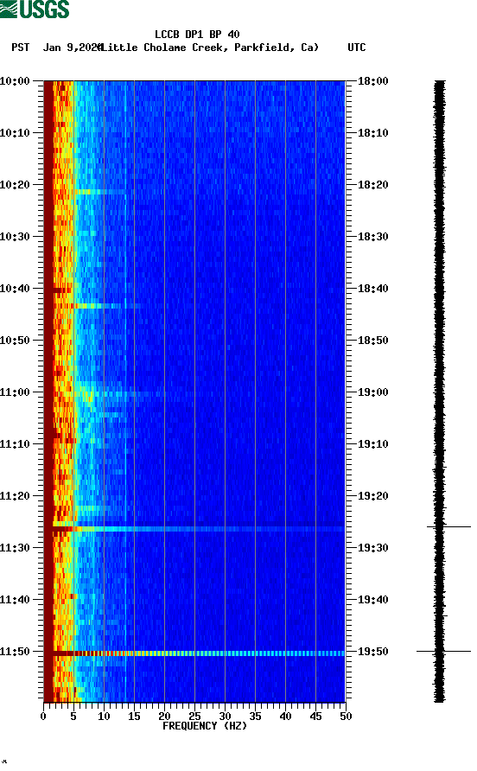Image resolution: width=477 pixels, height=771 pixels.
Task: Click the 10:50 PST time label
Action: click(15, 341)
